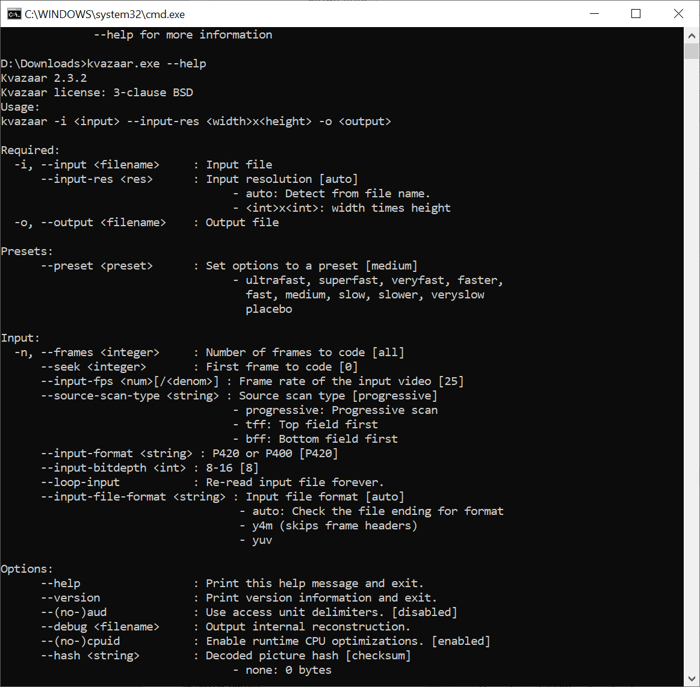Viewport: 700px width, 687px height.
Task: Click 'tff: Top field first' text
Action: pos(312,425)
